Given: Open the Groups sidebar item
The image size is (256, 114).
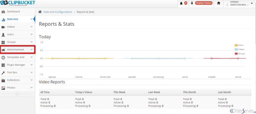Looking at the screenshot, I should point(17,42).
